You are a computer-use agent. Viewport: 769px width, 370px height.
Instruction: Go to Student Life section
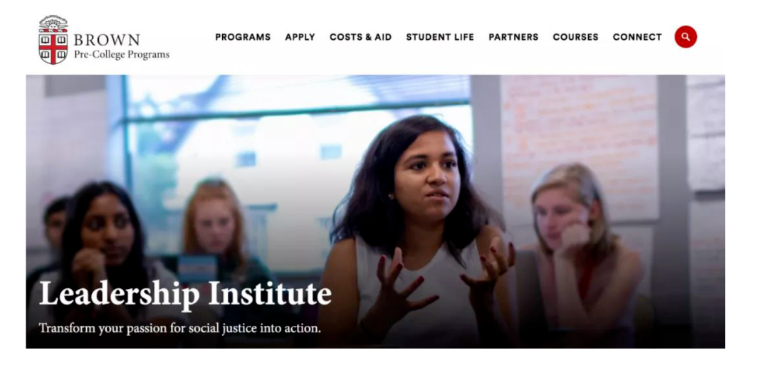[x=440, y=37]
